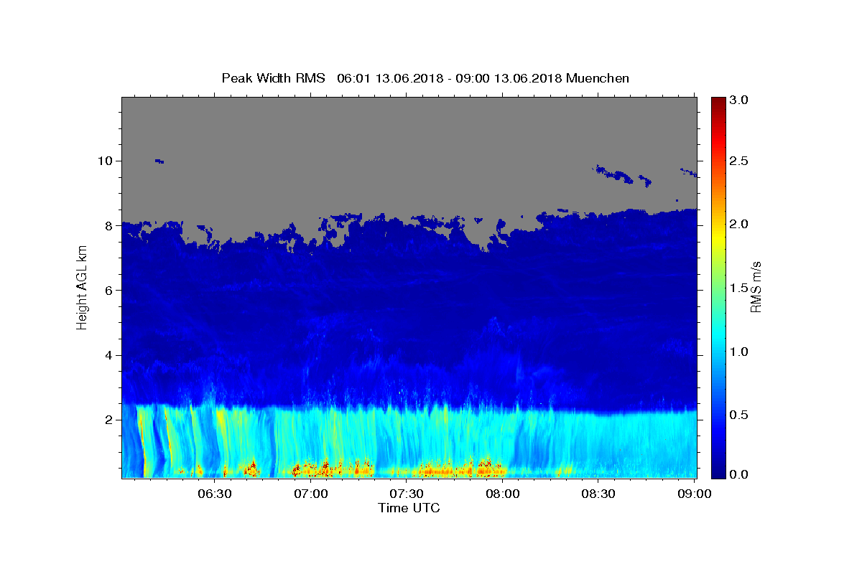Click the colorbar value 0.5

click(740, 415)
